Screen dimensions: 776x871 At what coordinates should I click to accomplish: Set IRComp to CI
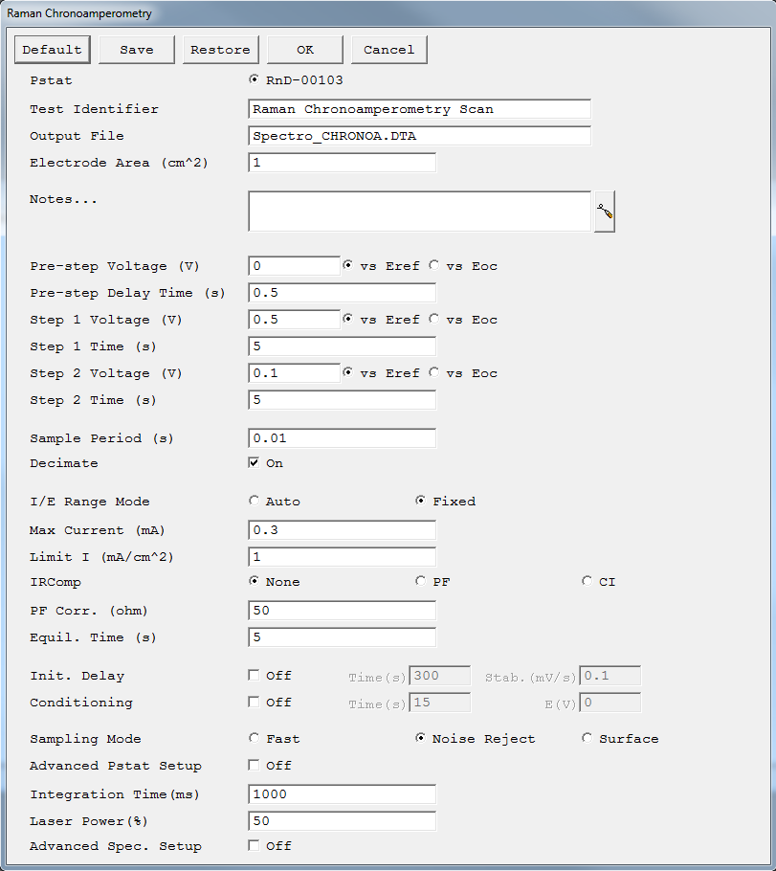(x=588, y=580)
